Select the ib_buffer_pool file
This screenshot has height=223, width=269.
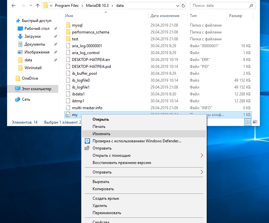pyautogui.click(x=84, y=73)
